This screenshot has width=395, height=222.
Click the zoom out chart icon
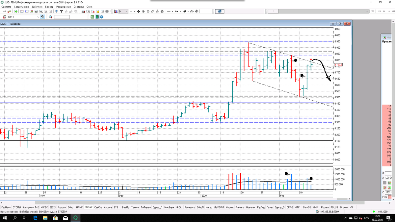[148, 11]
